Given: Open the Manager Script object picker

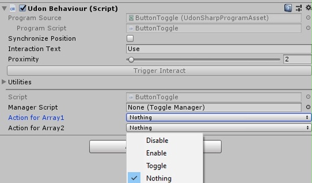Looking at the screenshot, I should coord(308,107).
